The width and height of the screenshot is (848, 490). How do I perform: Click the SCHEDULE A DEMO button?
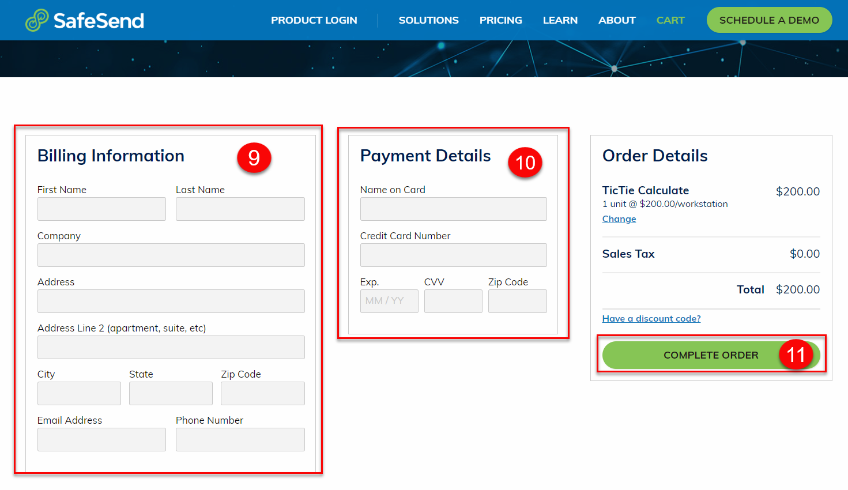pos(769,20)
